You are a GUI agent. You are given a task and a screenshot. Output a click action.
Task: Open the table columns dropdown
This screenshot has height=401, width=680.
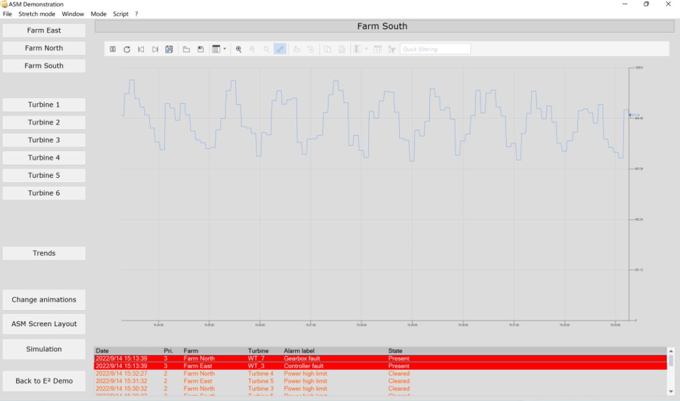[x=216, y=49]
